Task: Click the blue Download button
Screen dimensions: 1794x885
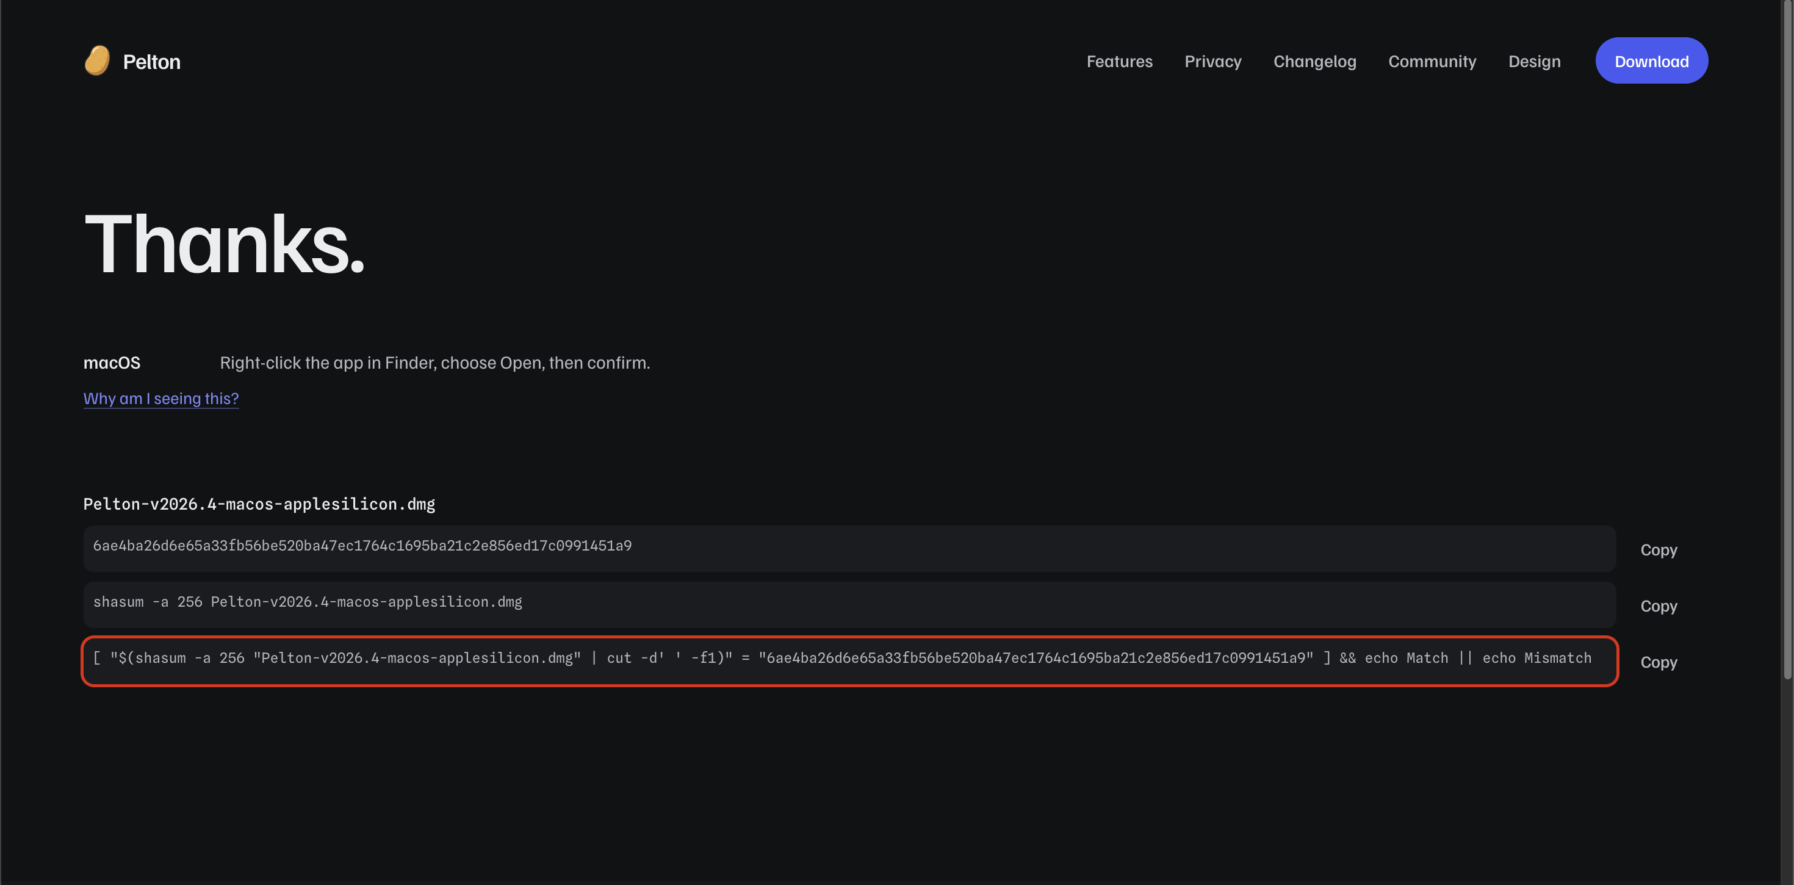Action: (1651, 60)
